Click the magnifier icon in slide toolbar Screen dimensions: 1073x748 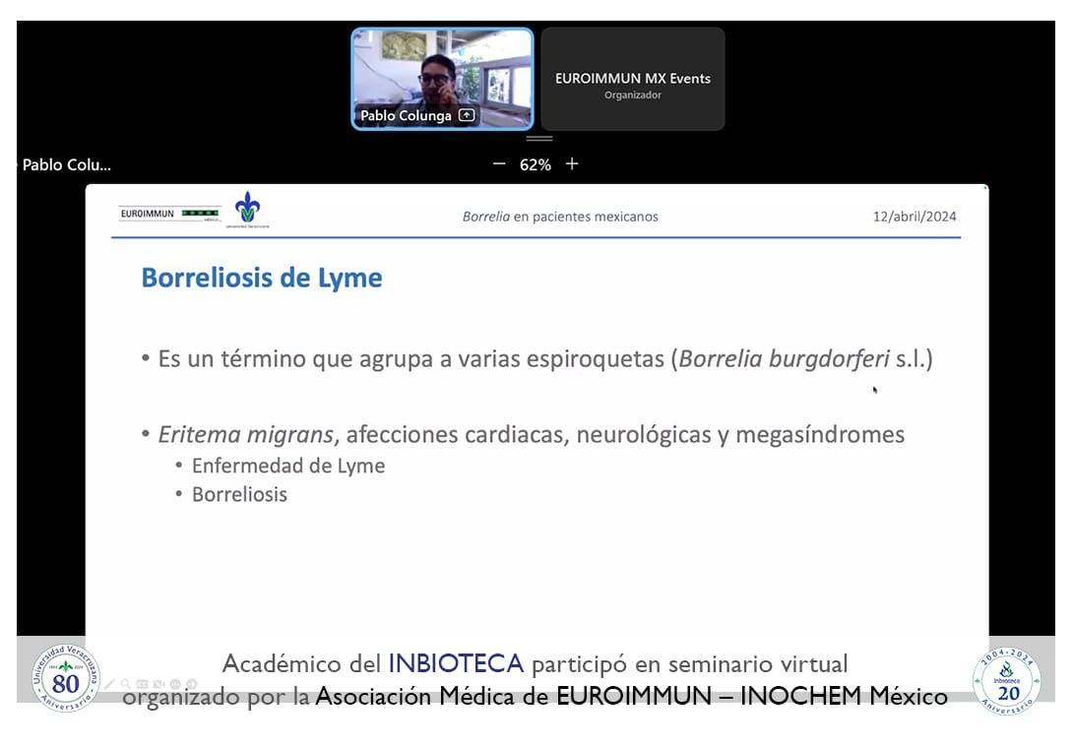(126, 684)
